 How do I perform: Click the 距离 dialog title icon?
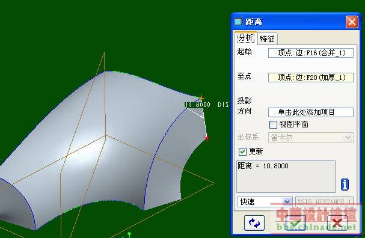238,22
